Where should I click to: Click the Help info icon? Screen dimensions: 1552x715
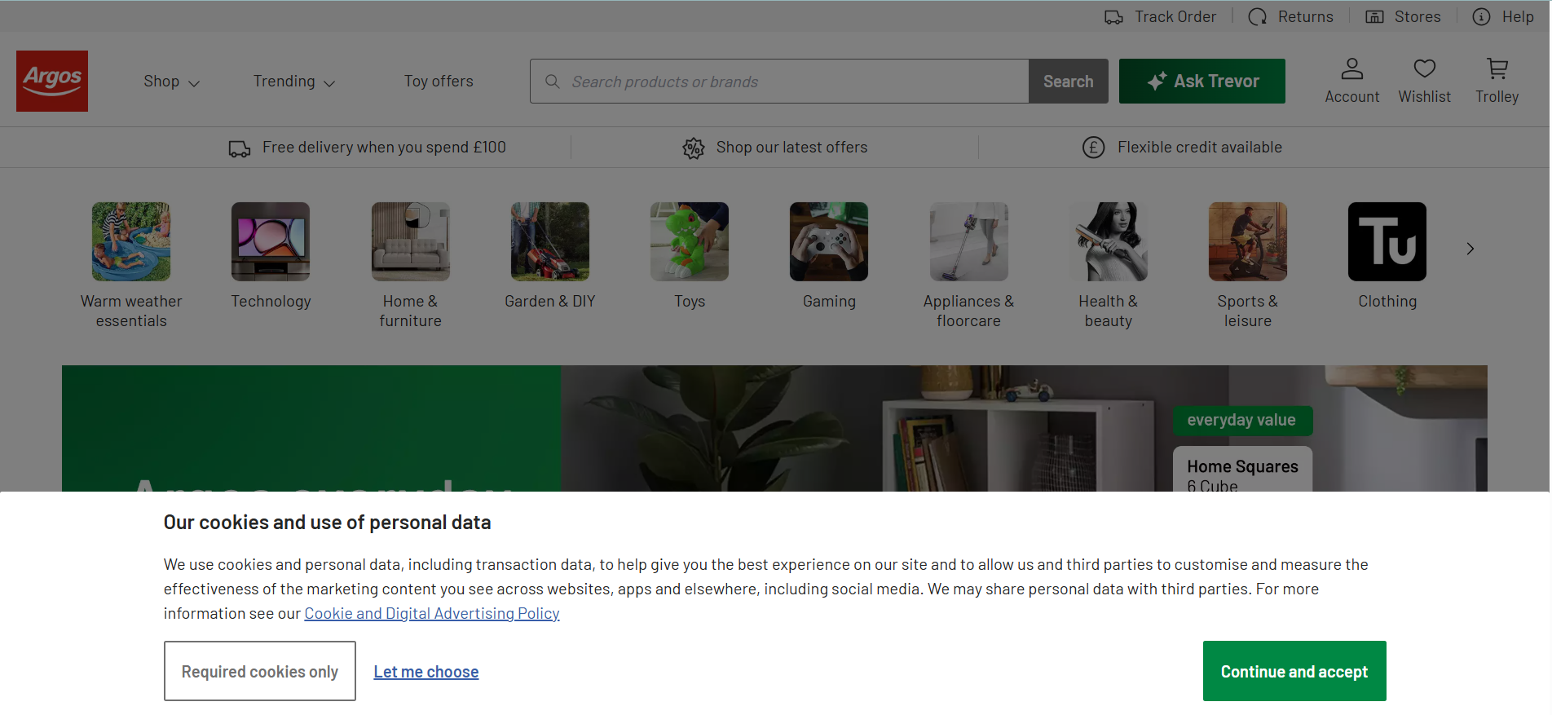pyautogui.click(x=1481, y=17)
